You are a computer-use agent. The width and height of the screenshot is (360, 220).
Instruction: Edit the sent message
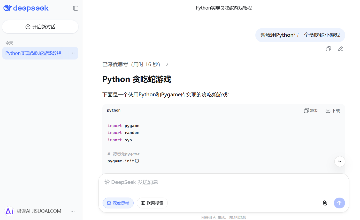click(340, 49)
